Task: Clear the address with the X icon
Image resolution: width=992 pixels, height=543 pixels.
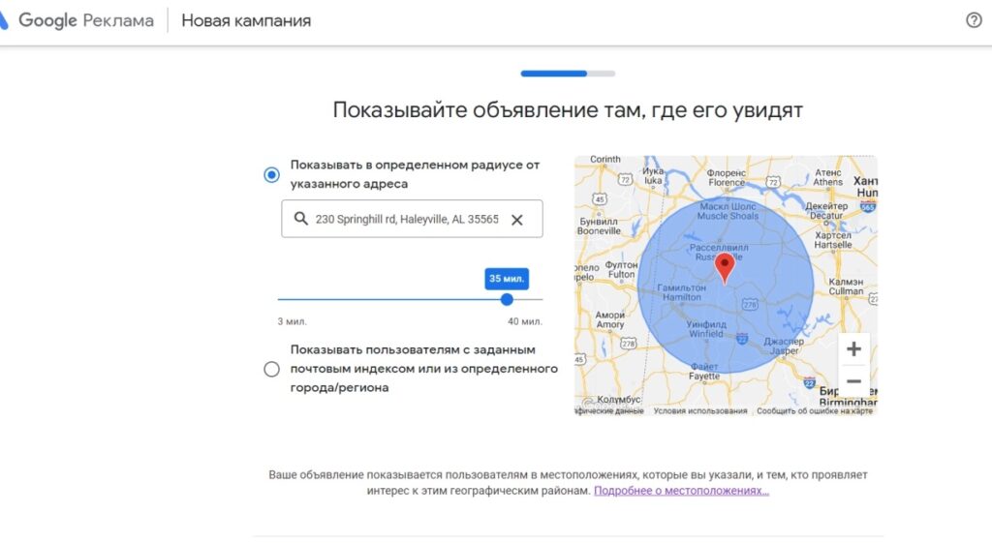Action: (517, 220)
